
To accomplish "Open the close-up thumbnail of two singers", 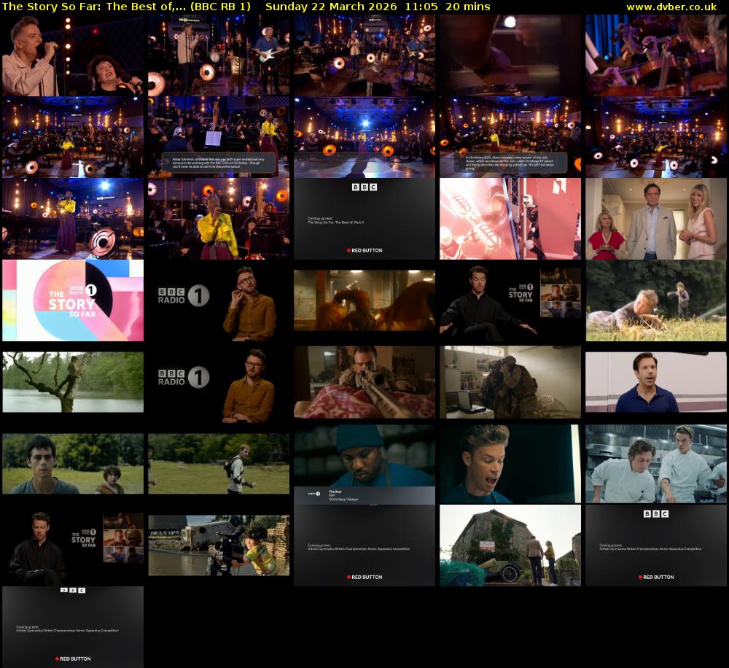I will click(x=73, y=55).
